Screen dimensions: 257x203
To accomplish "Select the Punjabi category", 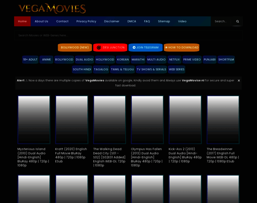I will 209,60.
